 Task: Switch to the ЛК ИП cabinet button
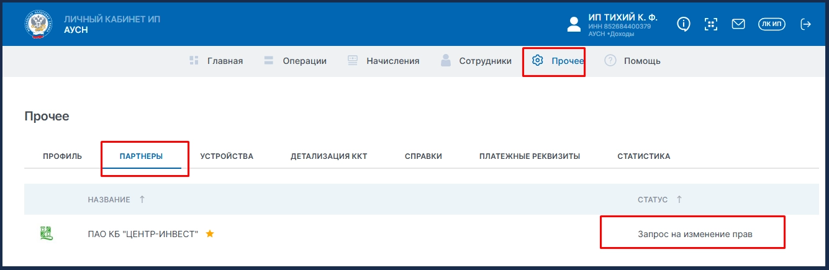[772, 24]
